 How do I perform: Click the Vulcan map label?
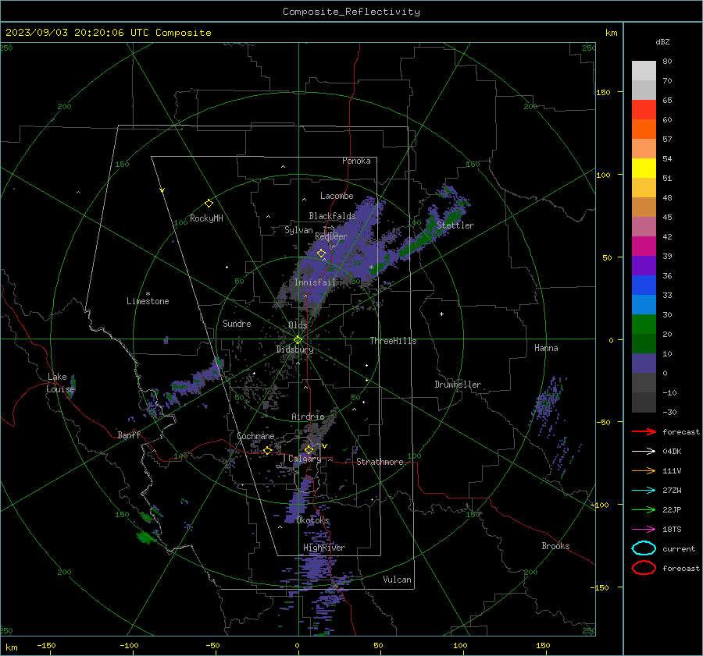pyautogui.click(x=398, y=580)
